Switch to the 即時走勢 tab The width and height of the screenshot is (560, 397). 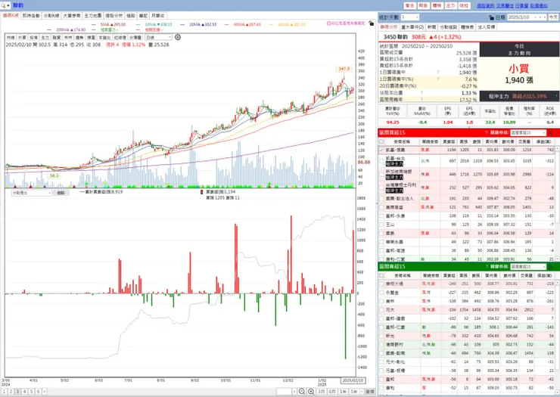[x=31, y=16]
